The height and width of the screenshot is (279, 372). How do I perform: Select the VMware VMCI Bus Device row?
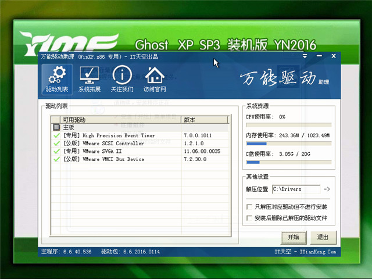pos(140,159)
